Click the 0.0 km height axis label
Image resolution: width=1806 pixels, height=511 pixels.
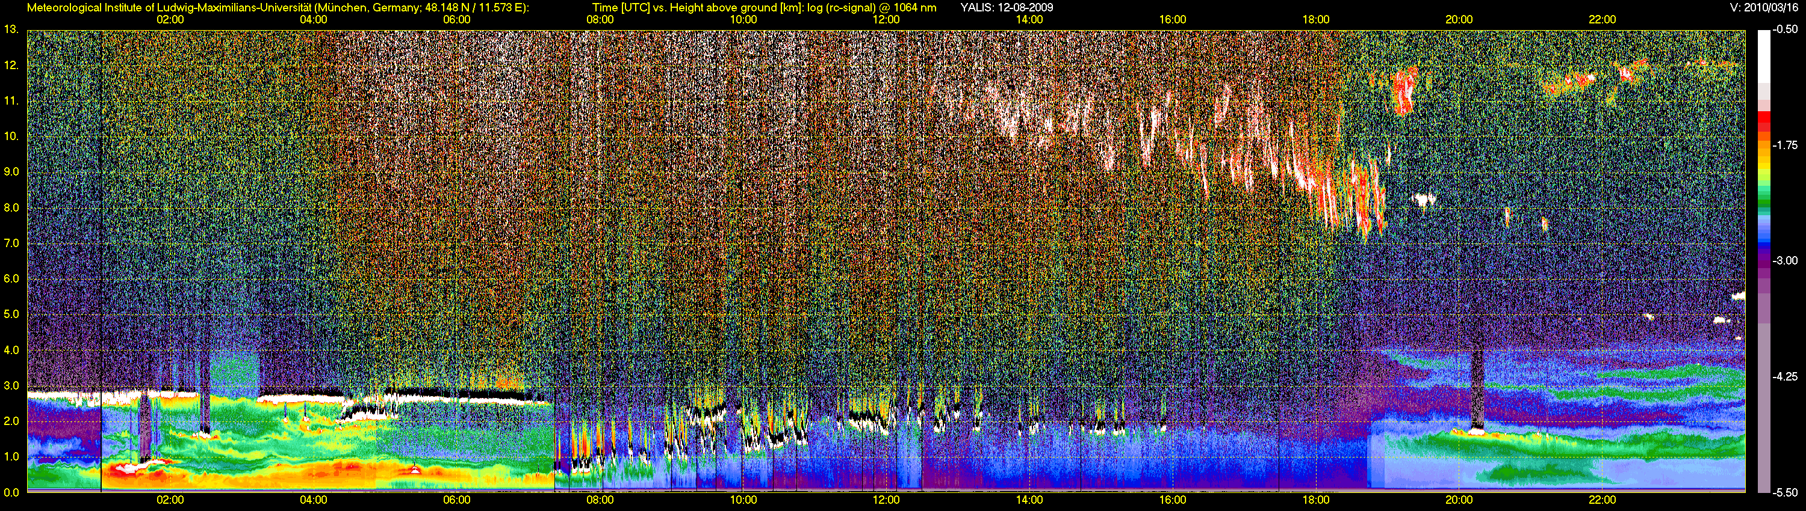coord(11,493)
